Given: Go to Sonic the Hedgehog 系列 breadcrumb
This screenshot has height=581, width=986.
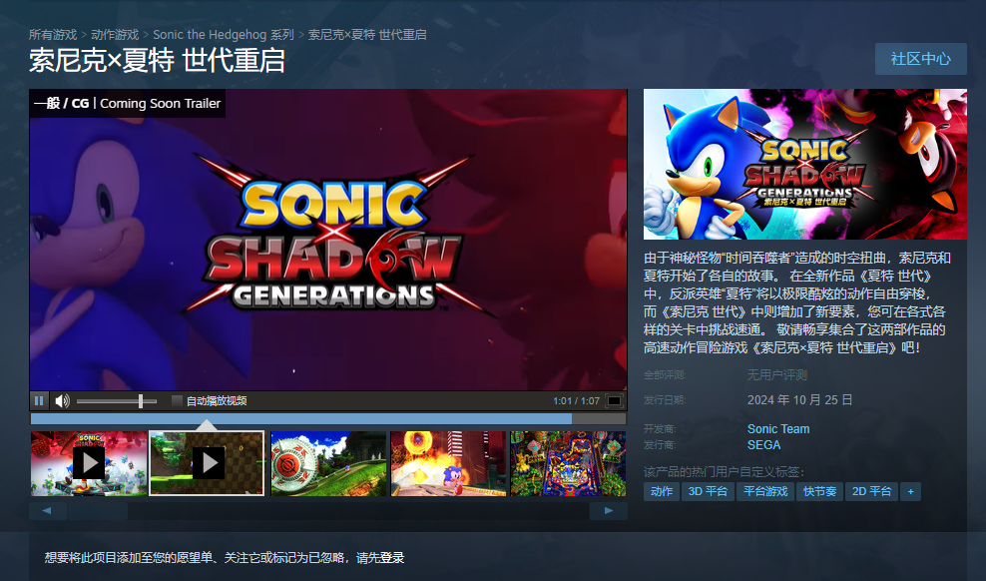Looking at the screenshot, I should click(224, 35).
